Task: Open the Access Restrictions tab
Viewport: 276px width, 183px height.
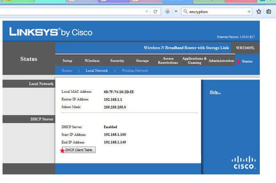Action: click(x=168, y=61)
